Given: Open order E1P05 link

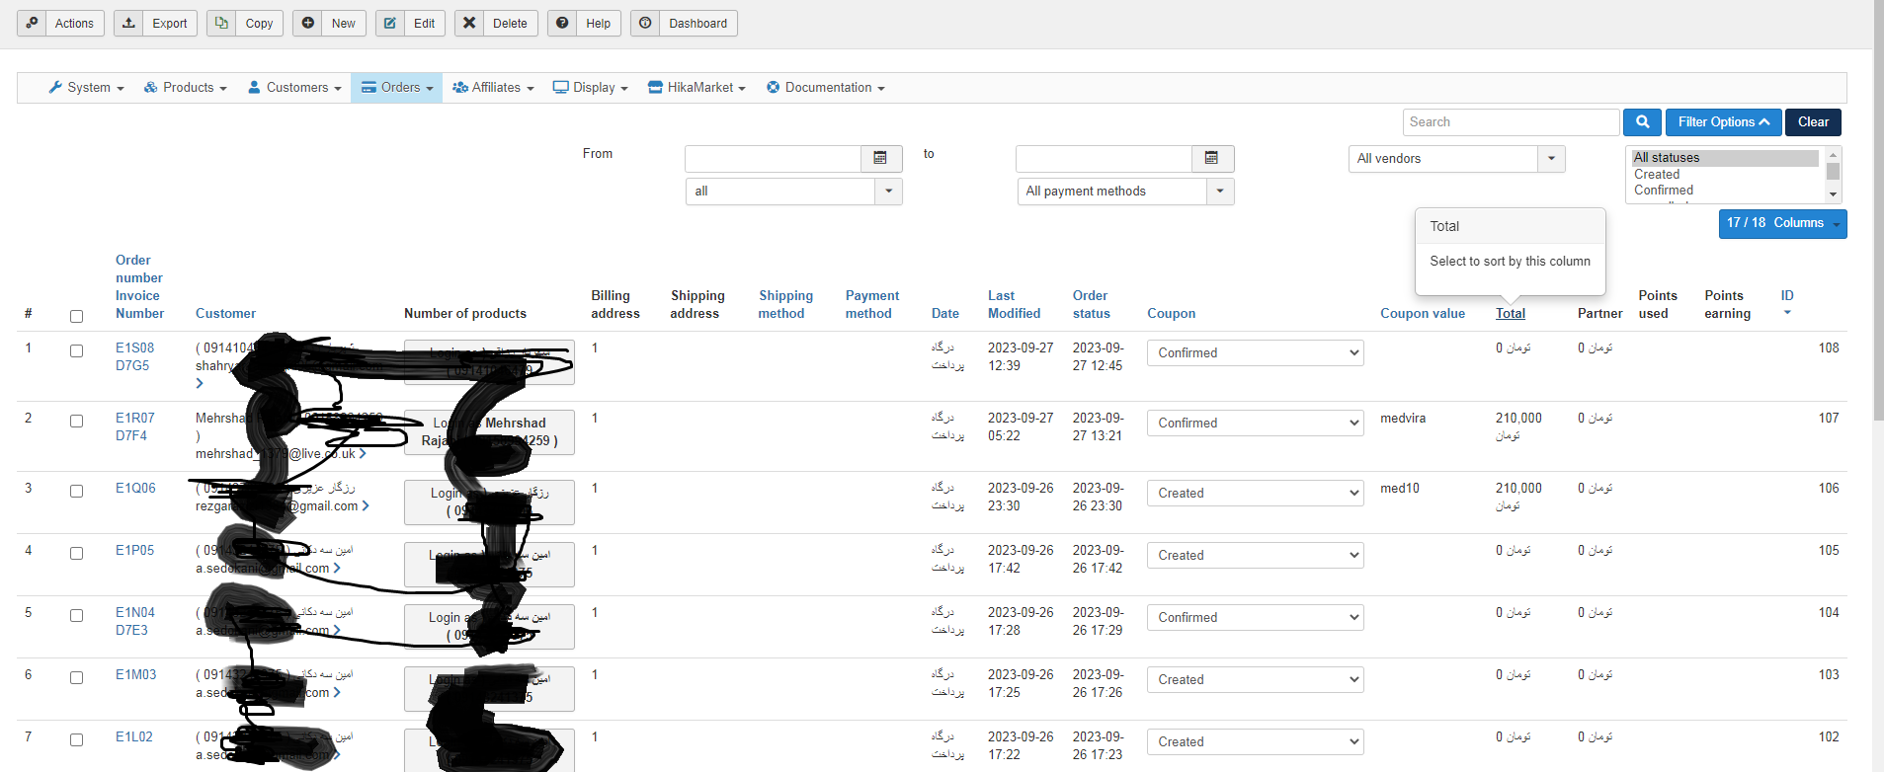Looking at the screenshot, I should coord(134,551).
